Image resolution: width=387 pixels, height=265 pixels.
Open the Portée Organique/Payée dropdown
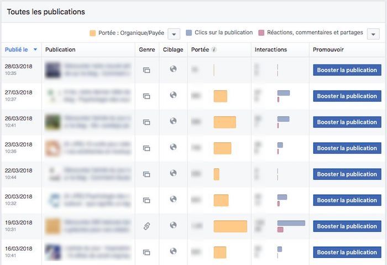click(174, 34)
